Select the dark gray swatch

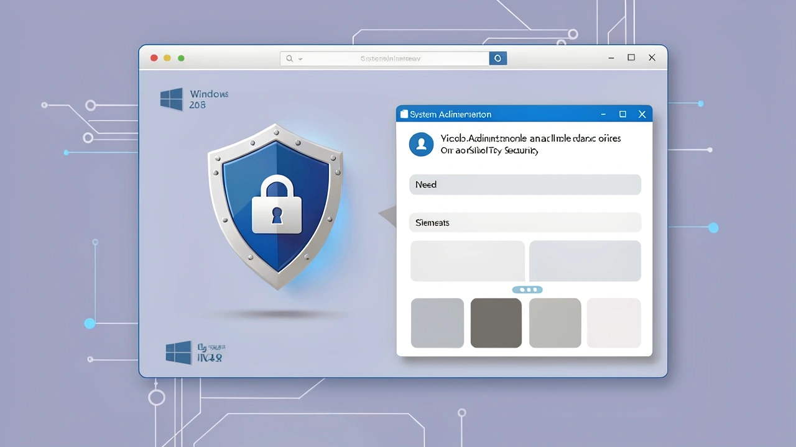pos(496,323)
